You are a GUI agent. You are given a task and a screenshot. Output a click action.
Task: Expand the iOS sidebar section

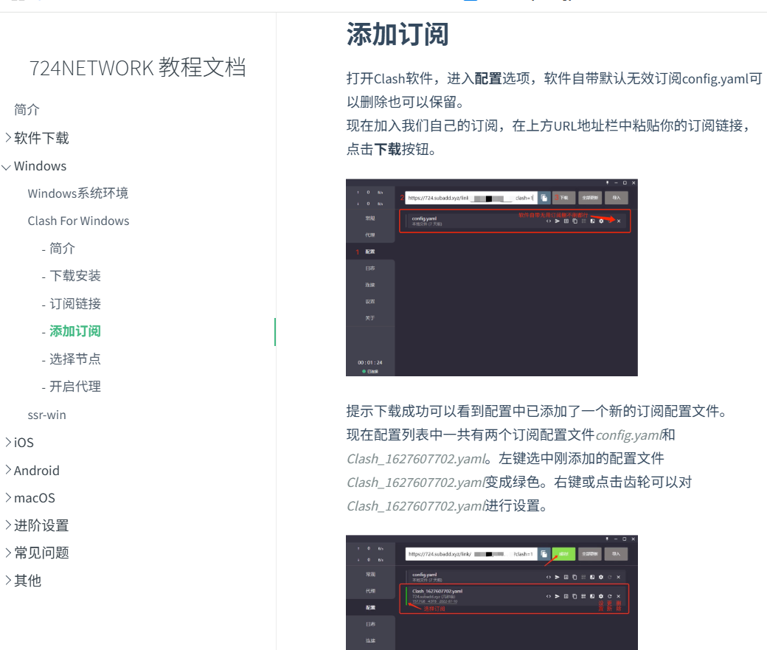click(x=24, y=443)
